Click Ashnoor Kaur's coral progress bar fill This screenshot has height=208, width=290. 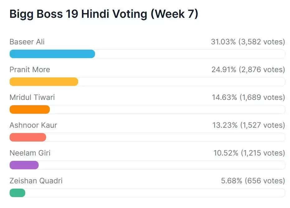pyautogui.click(x=28, y=137)
